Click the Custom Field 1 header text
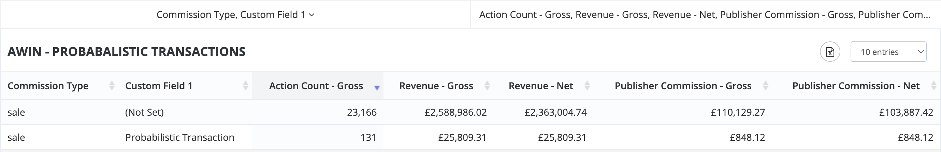The image size is (941, 152). 159,86
